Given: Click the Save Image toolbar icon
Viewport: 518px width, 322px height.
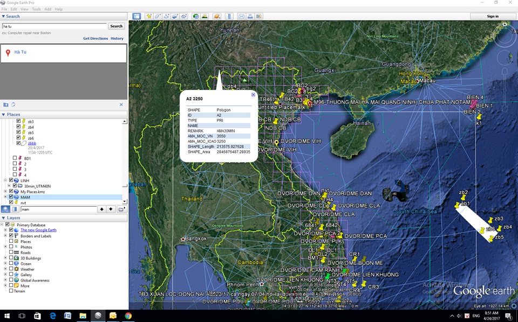Looking at the screenshot, I should (x=258, y=16).
